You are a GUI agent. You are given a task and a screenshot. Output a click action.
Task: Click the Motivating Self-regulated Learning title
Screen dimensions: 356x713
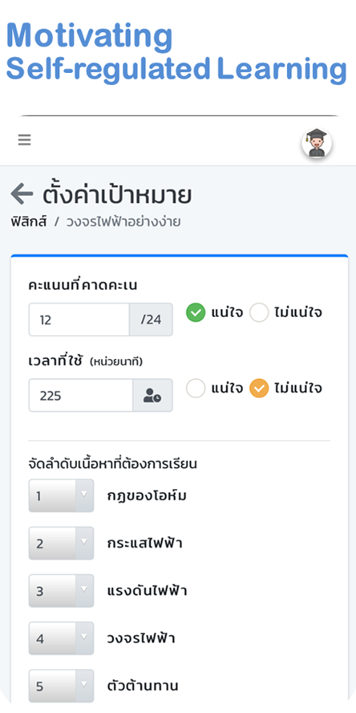click(x=176, y=52)
